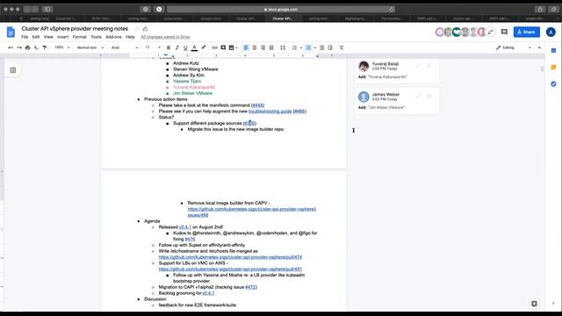The height and width of the screenshot is (316, 562).
Task: Open issue link #476
Action: point(190,239)
